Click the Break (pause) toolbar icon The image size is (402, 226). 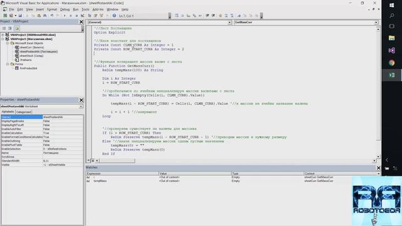pos(70,16)
